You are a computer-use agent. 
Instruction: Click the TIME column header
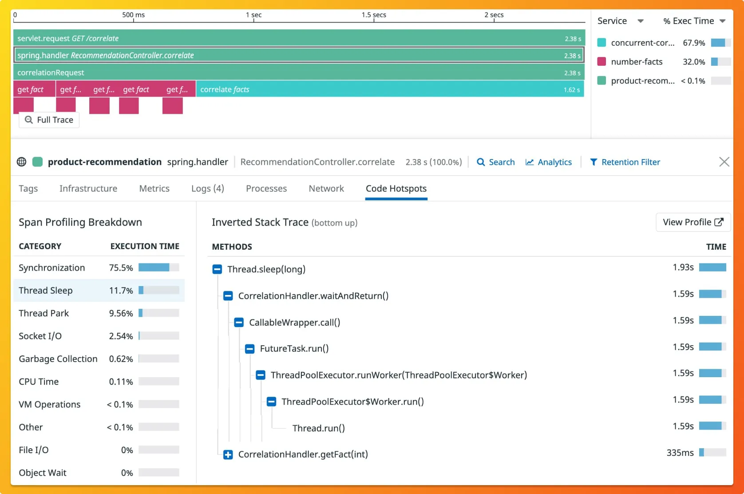pyautogui.click(x=716, y=247)
